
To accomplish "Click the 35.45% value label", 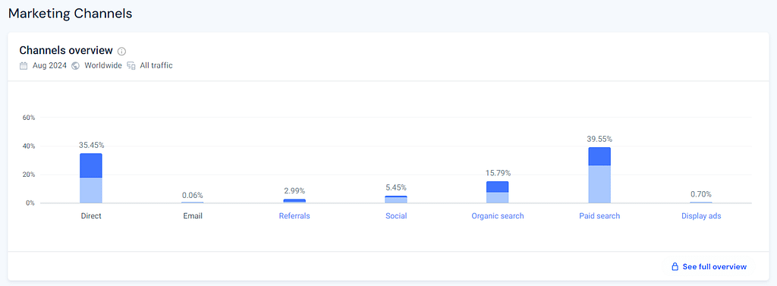I will 91,145.
